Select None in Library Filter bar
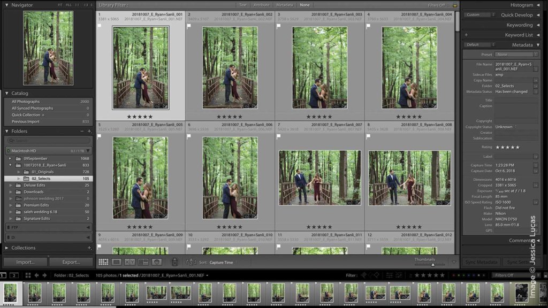 305,5
